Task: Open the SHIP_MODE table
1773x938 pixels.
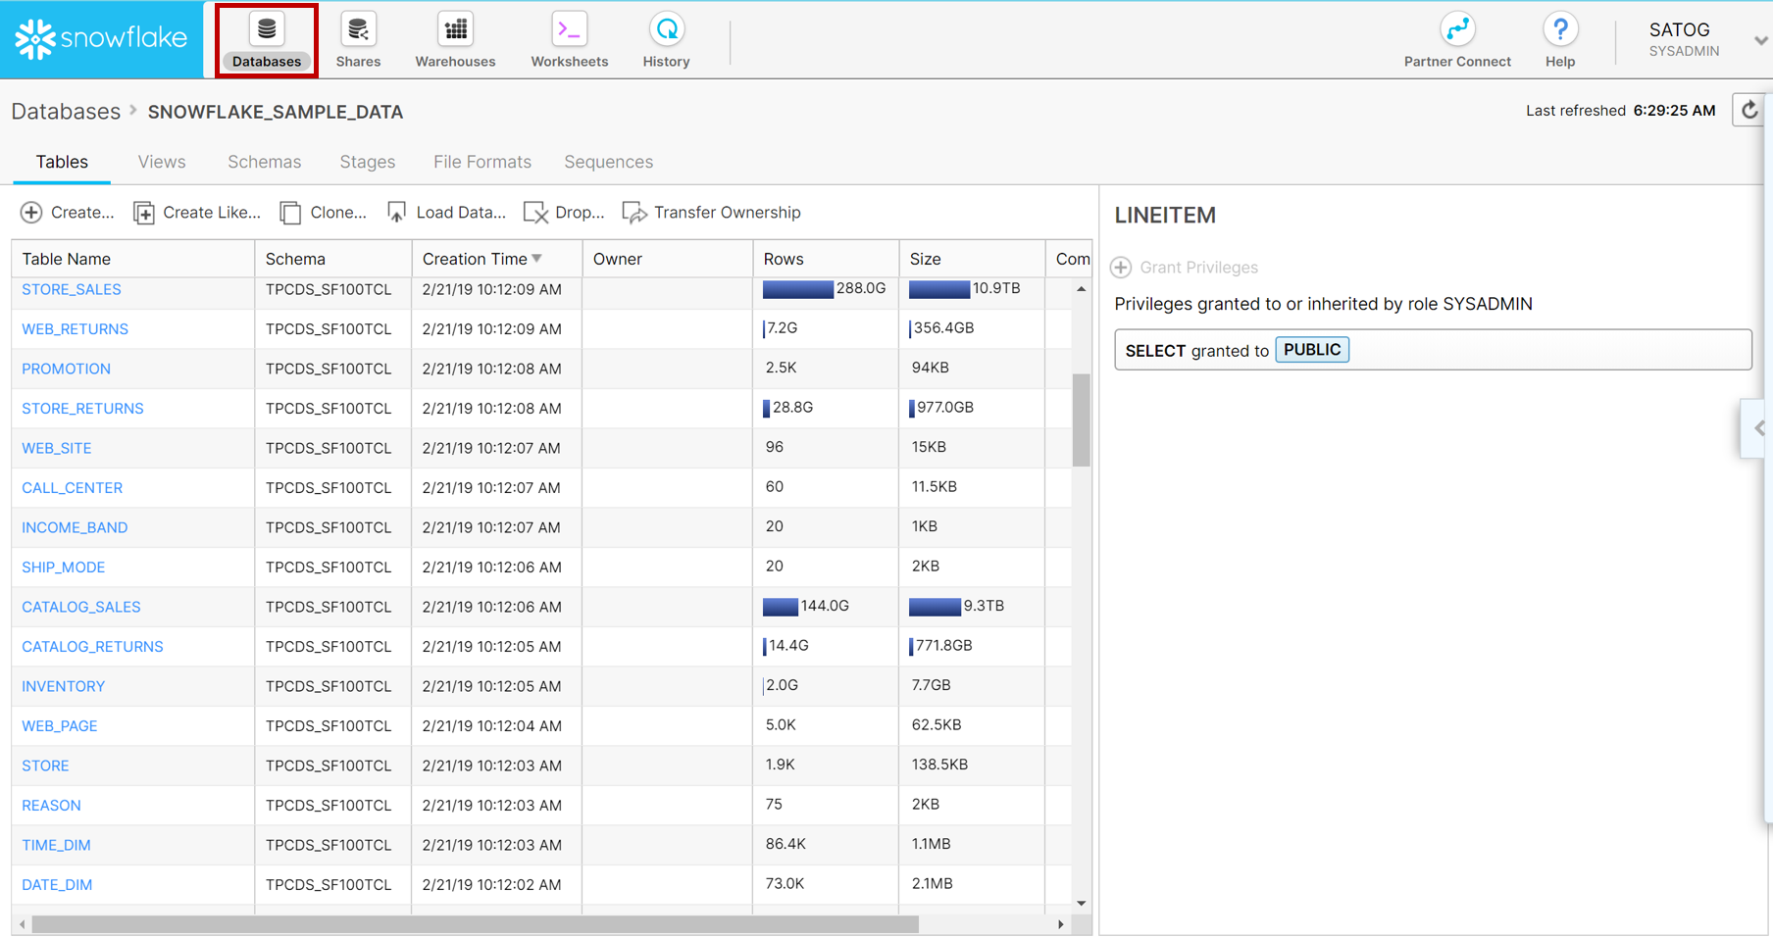Action: click(63, 568)
